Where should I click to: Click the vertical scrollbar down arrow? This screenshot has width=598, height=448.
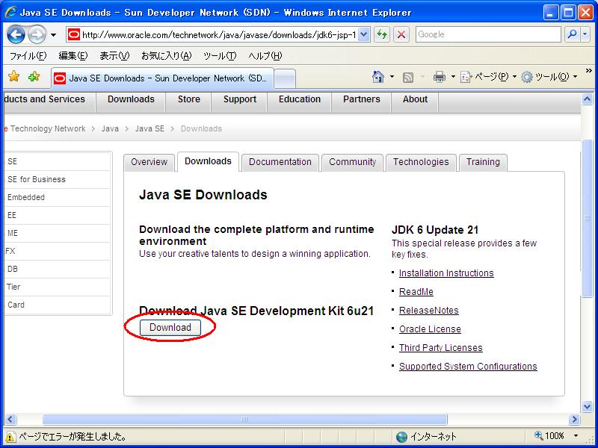[x=588, y=407]
